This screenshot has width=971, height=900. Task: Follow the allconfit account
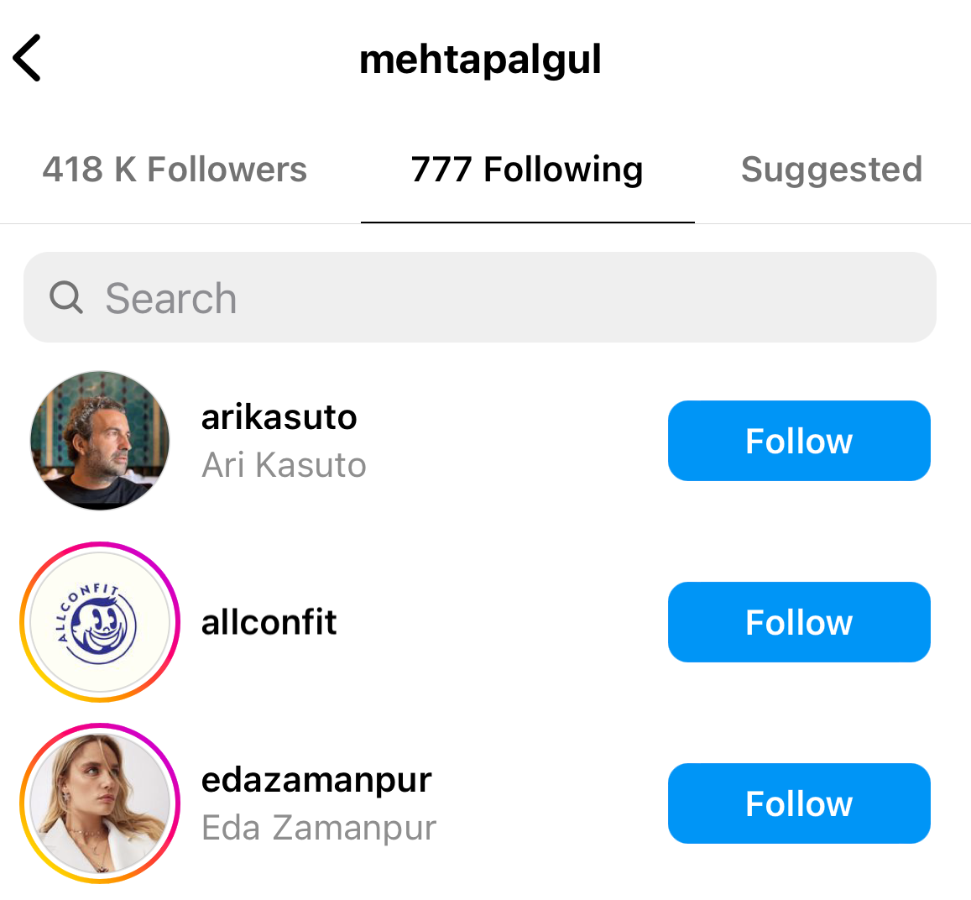click(798, 622)
